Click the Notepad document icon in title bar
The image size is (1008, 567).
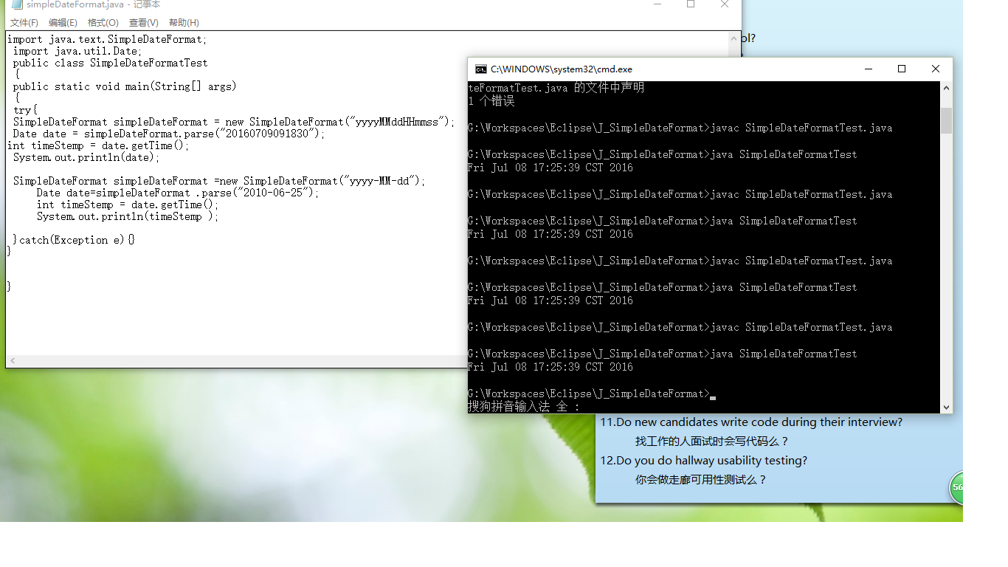point(17,4)
